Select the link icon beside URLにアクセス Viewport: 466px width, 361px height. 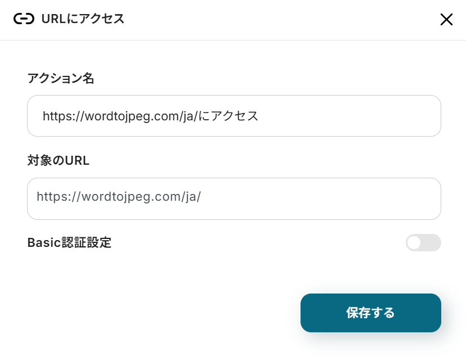click(x=24, y=19)
